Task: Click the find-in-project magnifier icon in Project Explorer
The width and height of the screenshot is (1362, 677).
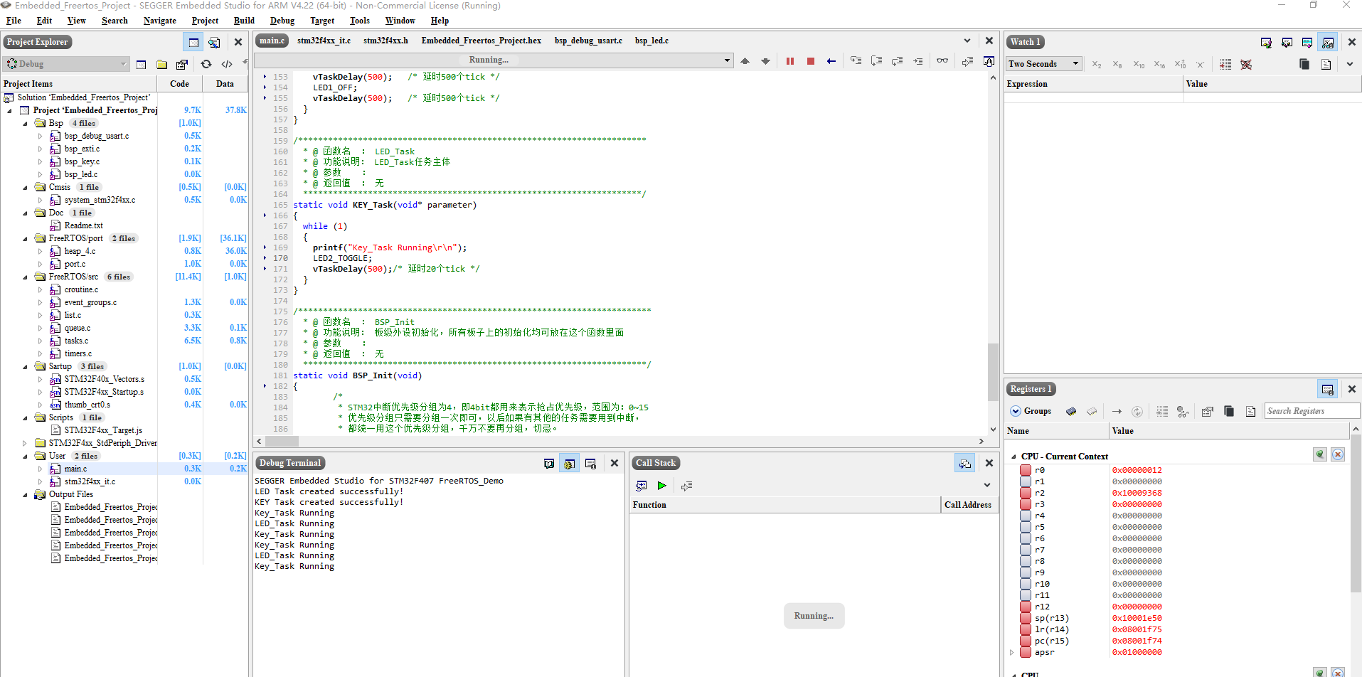Action: pyautogui.click(x=214, y=42)
